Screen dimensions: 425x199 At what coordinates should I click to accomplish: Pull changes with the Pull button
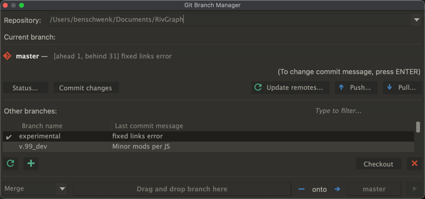(402, 88)
